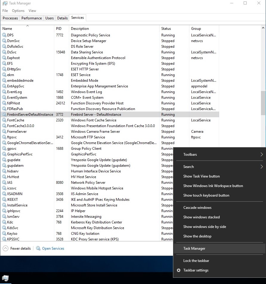Image resolution: width=266 pixels, height=284 pixels.
Task: Switch to the Users tab
Action: click(50, 18)
